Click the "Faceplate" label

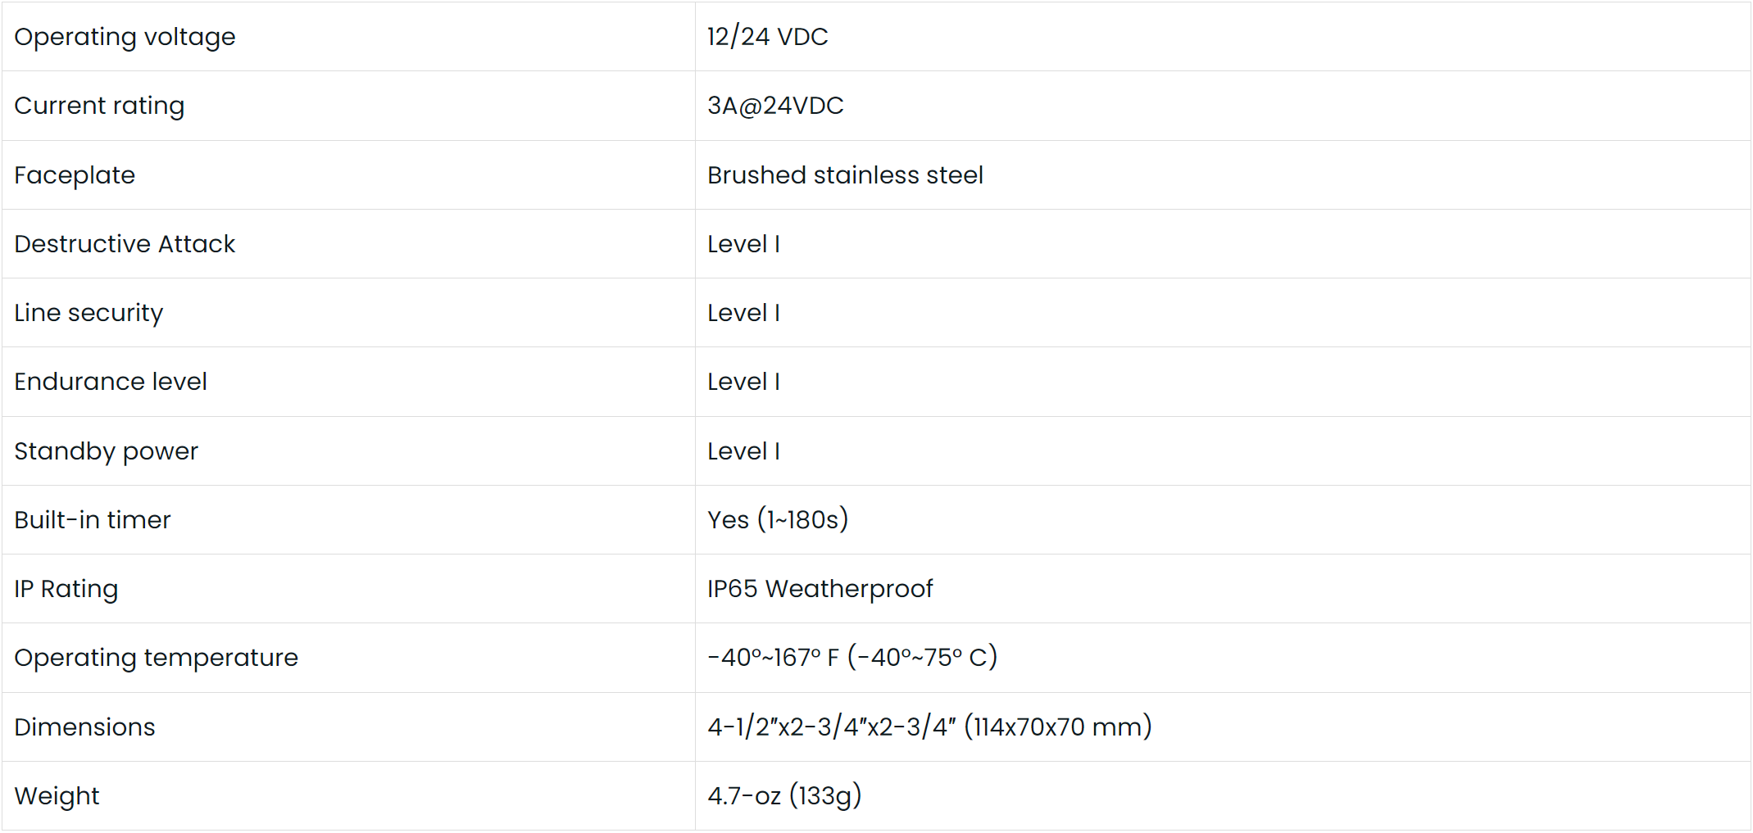coord(75,175)
